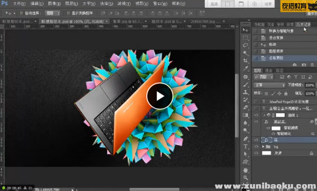Open the 类型 layer filter dropdown
Viewport: 317px width, 191px height.
pos(266,77)
